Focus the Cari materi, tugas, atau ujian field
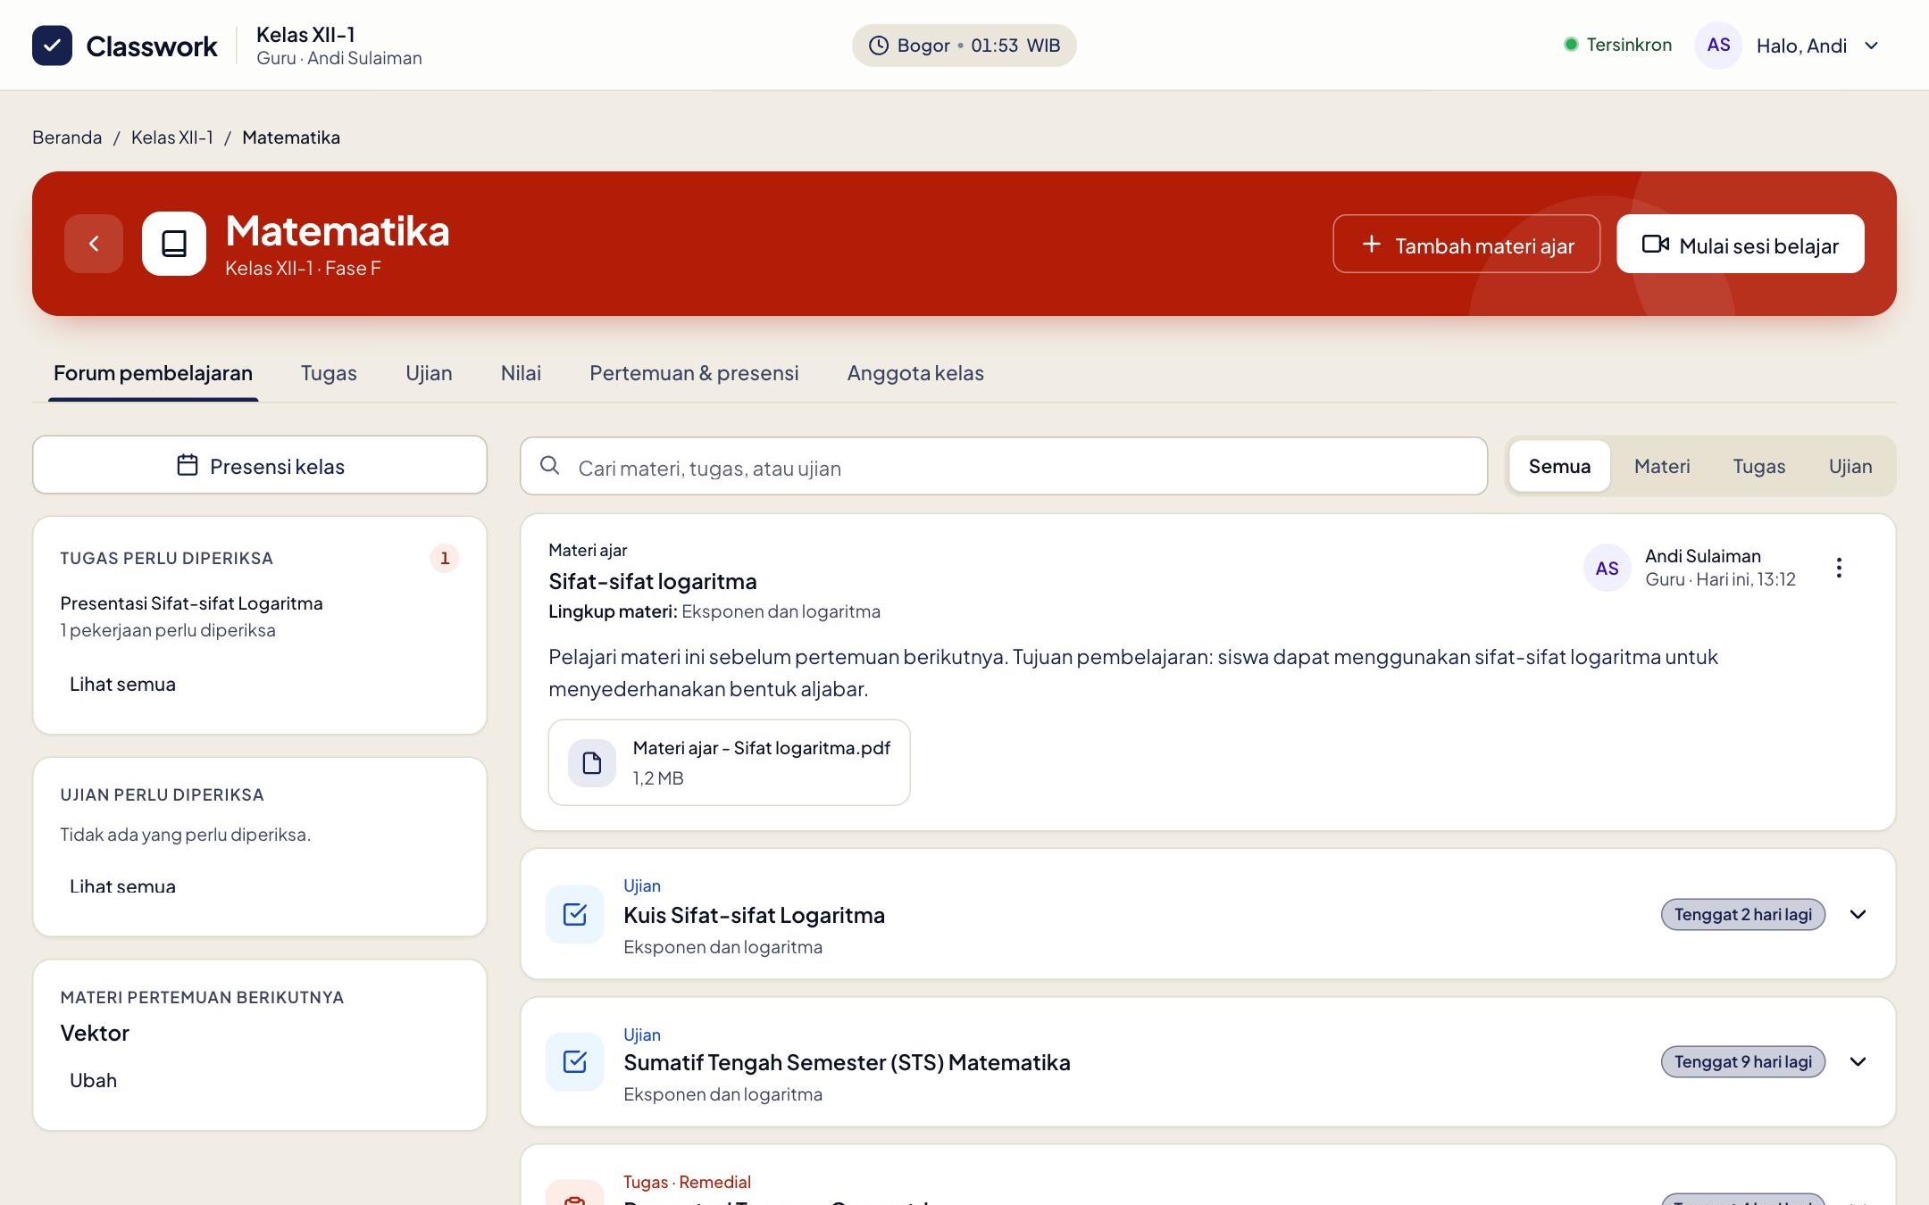This screenshot has width=1929, height=1205. tap(1004, 466)
